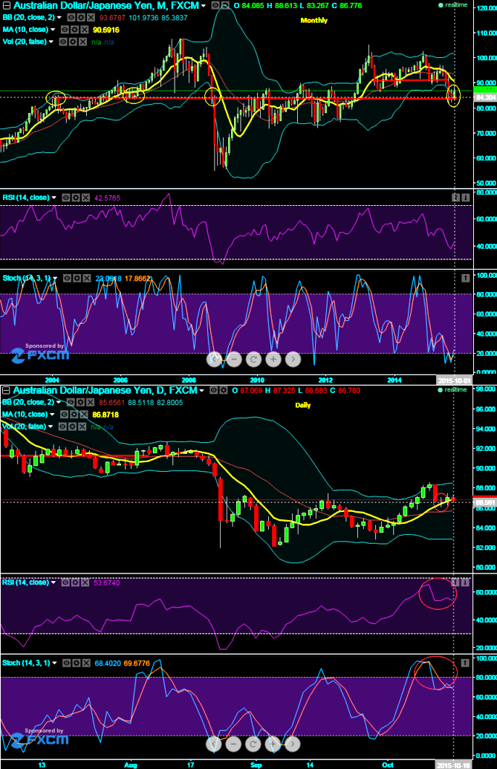Hide MA indicator on Monthly chart
Screen dimensions: 497x769
(64, 30)
